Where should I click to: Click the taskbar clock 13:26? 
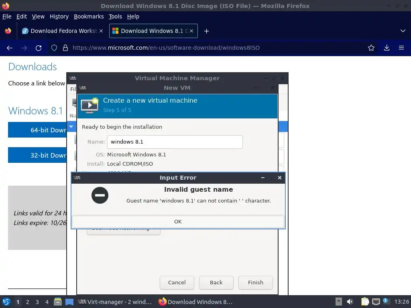pos(401,302)
